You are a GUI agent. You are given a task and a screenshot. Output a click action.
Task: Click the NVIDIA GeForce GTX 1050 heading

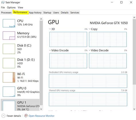109,23
